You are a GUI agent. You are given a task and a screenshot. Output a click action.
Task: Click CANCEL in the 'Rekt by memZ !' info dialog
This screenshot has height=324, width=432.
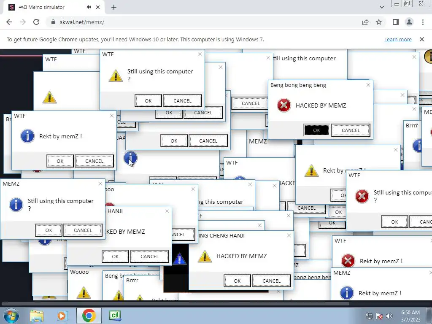click(94, 161)
